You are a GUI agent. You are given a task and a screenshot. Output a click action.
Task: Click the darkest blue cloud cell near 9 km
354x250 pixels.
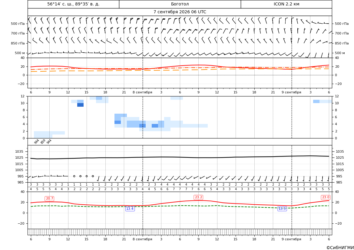(80, 105)
